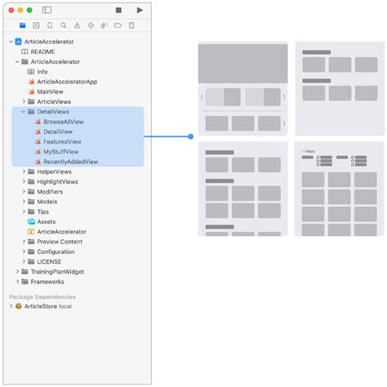Screen dimensions: 387x387
Task: Select the ArticleStore local package
Action: pyautogui.click(x=48, y=306)
